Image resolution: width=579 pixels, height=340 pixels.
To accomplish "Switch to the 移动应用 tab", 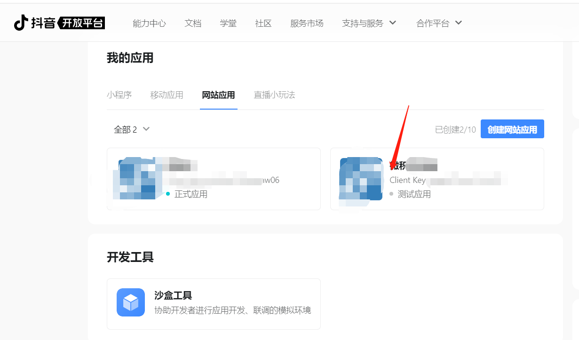I will [x=167, y=95].
